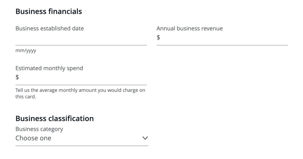Click the dollar sign in Annual business revenue
303x159 pixels.
[158, 38]
